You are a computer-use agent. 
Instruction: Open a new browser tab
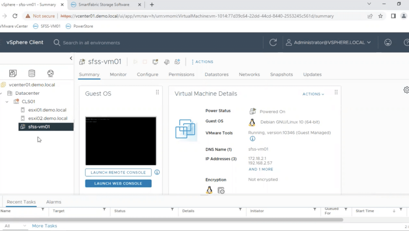[152, 5]
